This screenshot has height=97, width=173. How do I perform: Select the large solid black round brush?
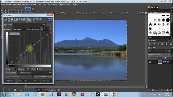pos(168,20)
